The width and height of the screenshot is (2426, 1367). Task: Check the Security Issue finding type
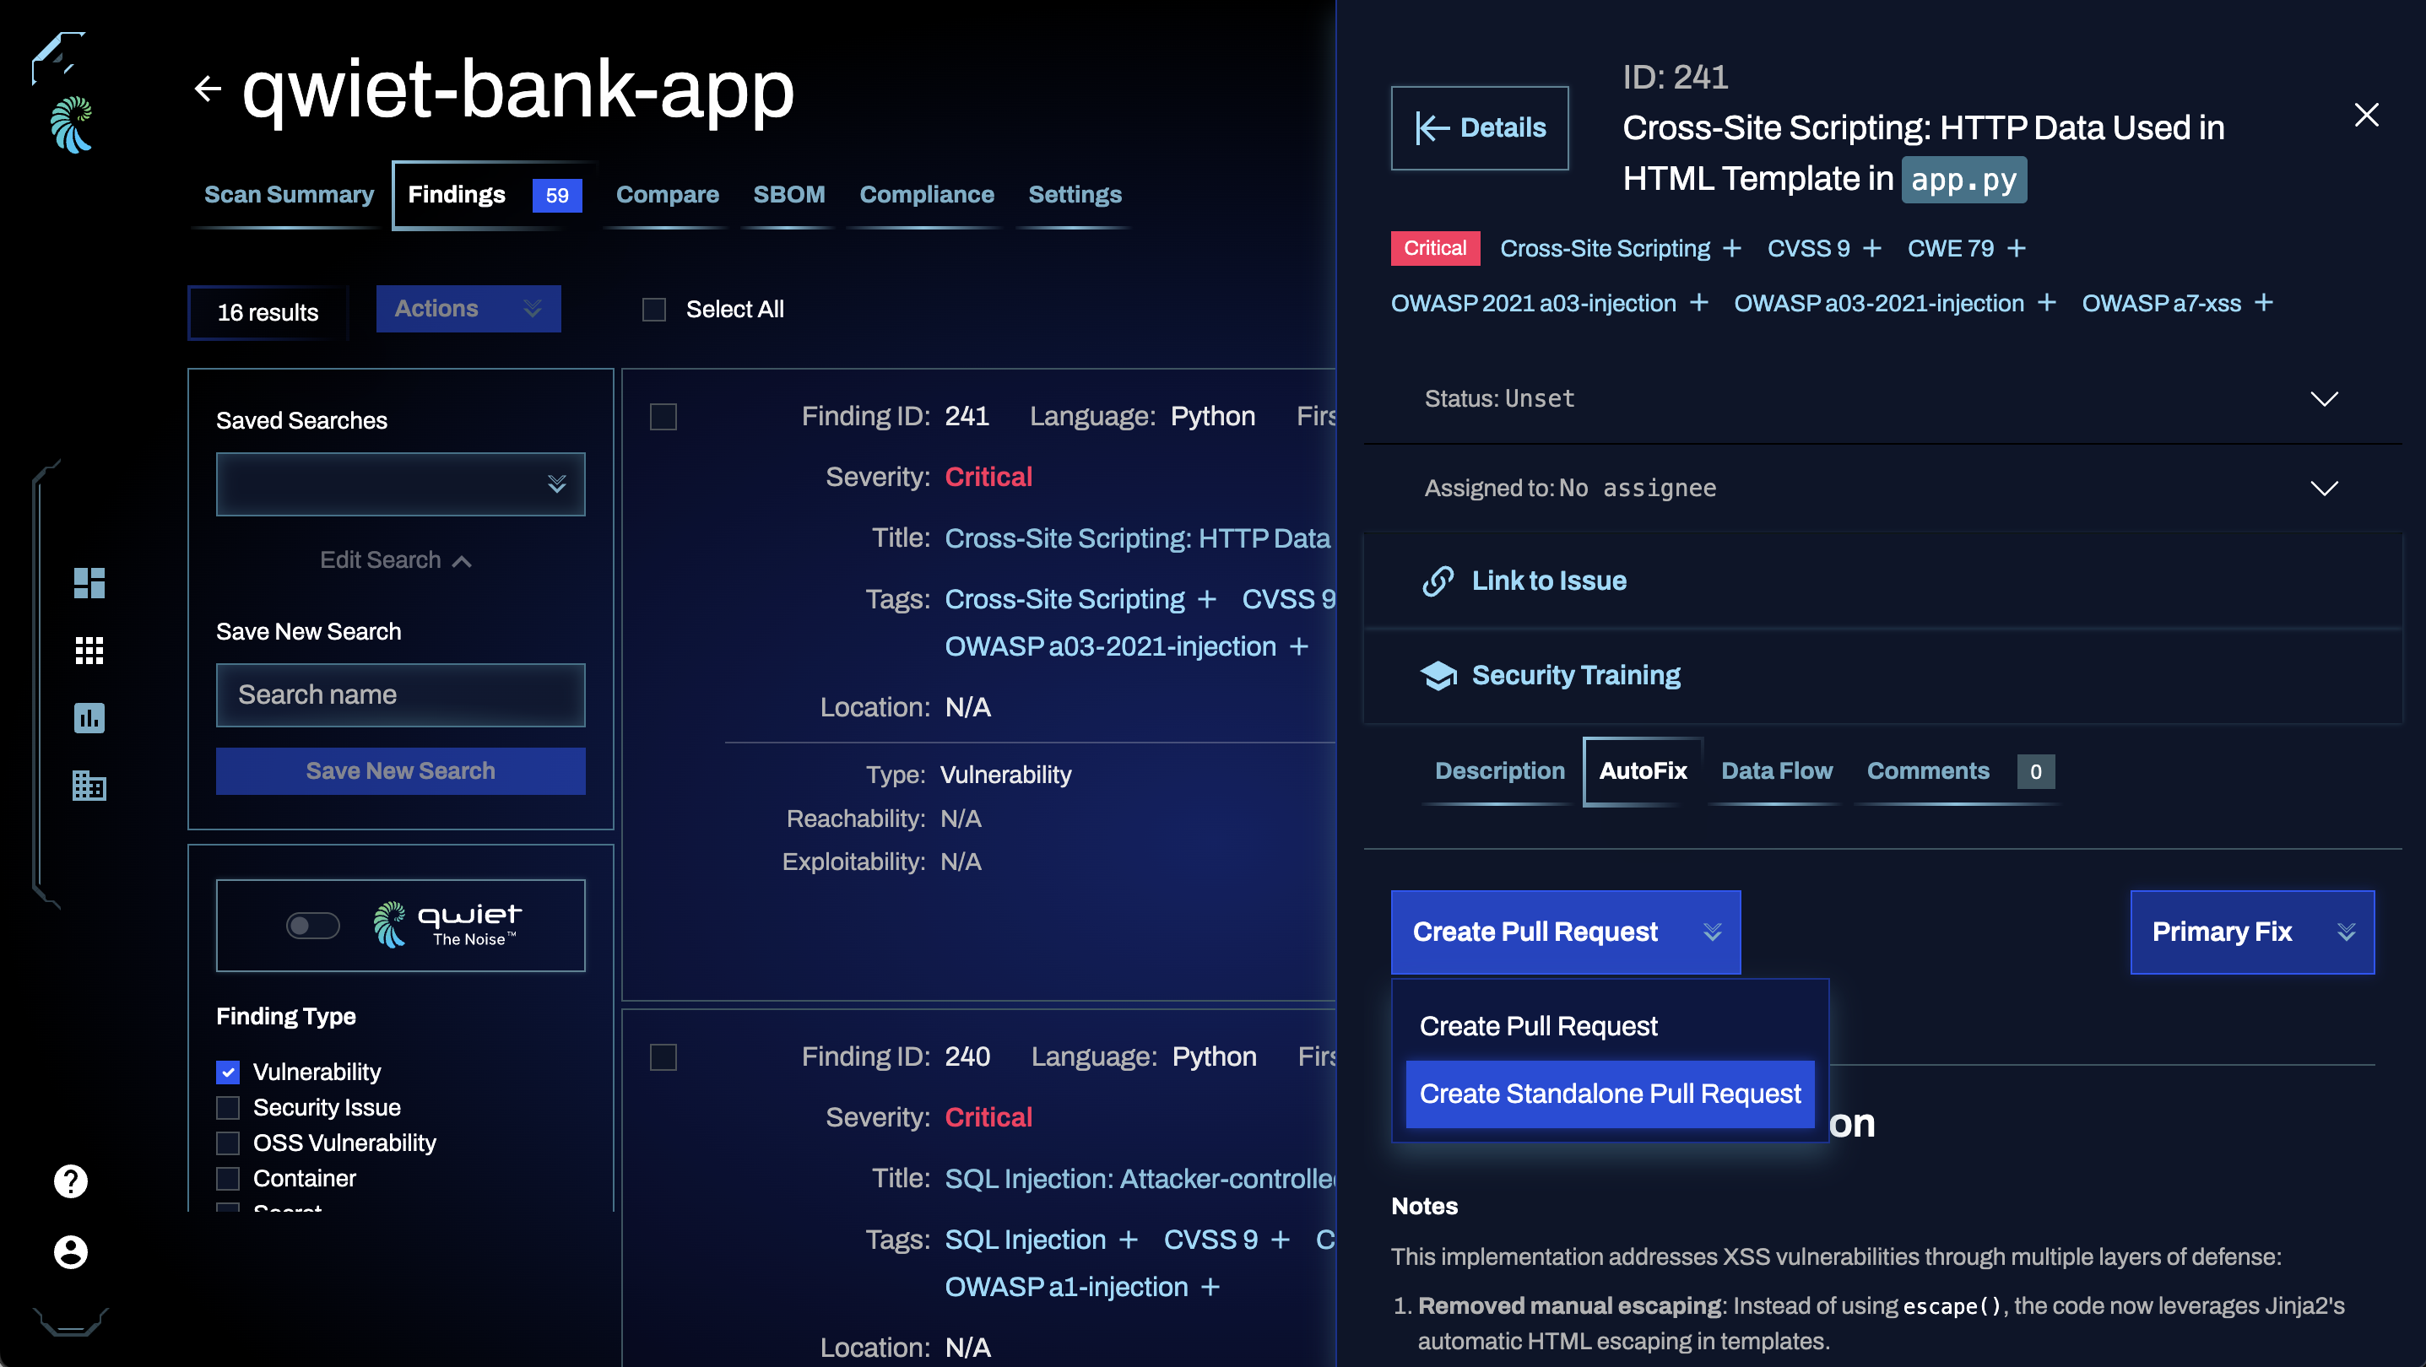point(228,1107)
